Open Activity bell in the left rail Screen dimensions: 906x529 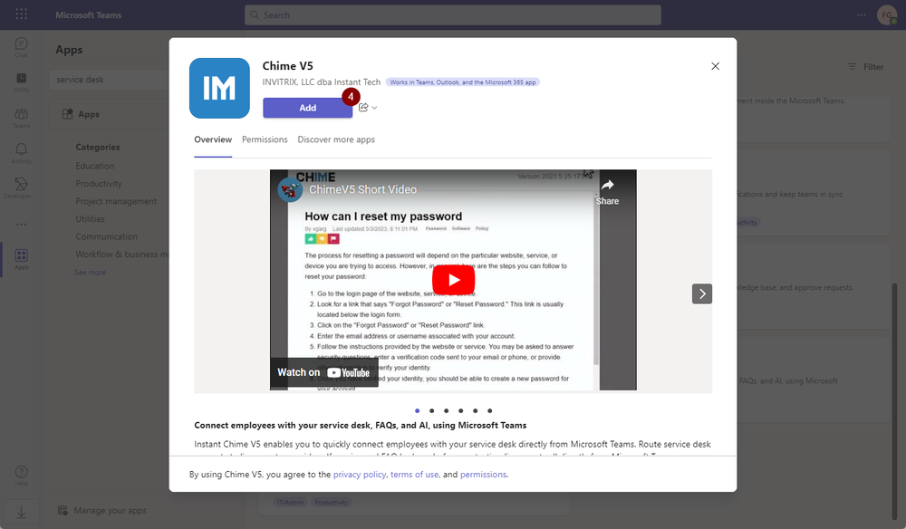pyautogui.click(x=22, y=153)
